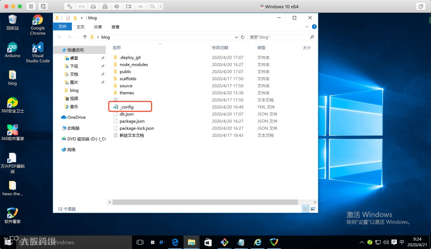Collapse the VM device toolbar with left chevron

161,6
